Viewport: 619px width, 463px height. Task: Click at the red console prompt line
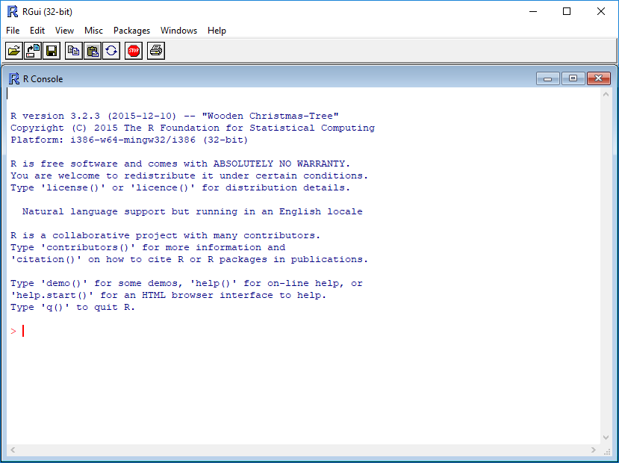click(x=17, y=331)
